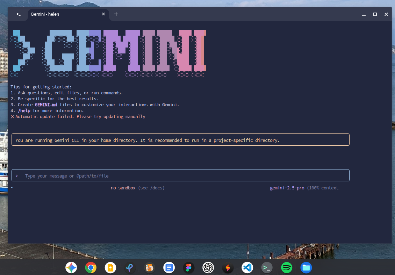Screen dimensions: 395x275
Task: Click the gemini-2.5-pro model label
Action: point(287,188)
